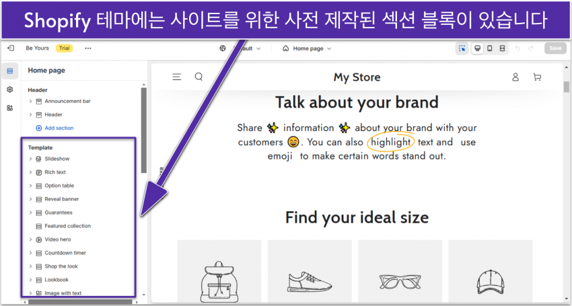Expand the Announcement bar section
This screenshot has width=572, height=306.
point(31,101)
